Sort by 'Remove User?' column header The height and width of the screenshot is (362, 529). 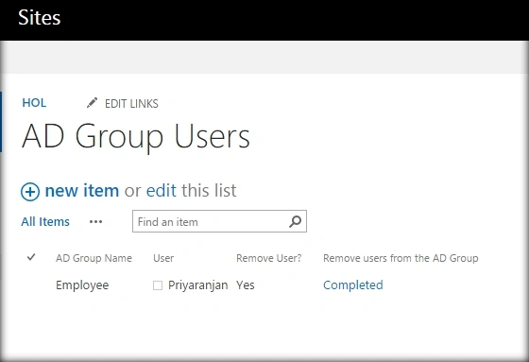[x=269, y=258]
